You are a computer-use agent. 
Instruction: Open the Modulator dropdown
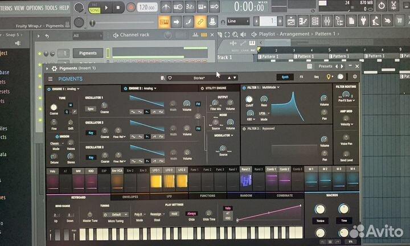(x=224, y=136)
